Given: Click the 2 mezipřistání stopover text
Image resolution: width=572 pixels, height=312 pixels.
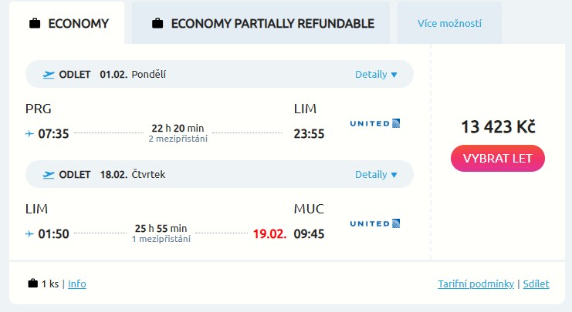Looking at the screenshot, I should [x=178, y=139].
